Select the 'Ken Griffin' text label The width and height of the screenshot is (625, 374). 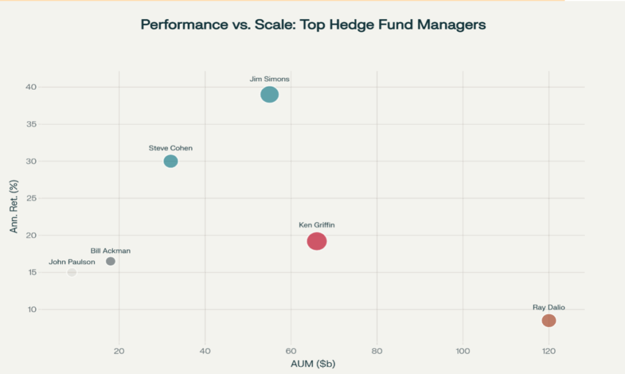pyautogui.click(x=316, y=225)
